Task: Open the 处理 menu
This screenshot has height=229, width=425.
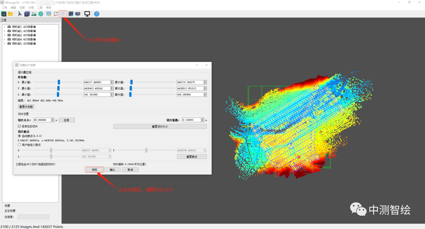Action: [31, 7]
